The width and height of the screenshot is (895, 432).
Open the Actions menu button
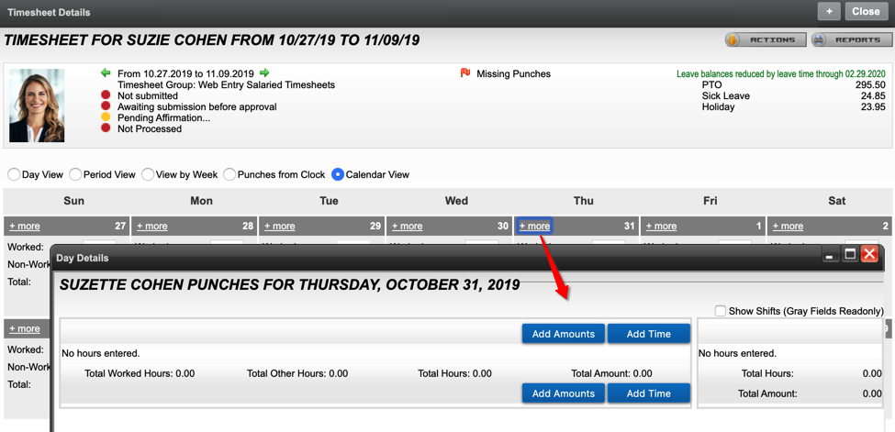pyautogui.click(x=766, y=40)
